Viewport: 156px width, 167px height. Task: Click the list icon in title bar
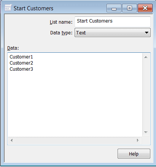(x=8, y=8)
